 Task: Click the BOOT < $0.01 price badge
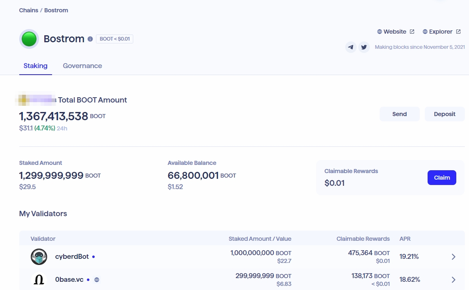pyautogui.click(x=114, y=39)
